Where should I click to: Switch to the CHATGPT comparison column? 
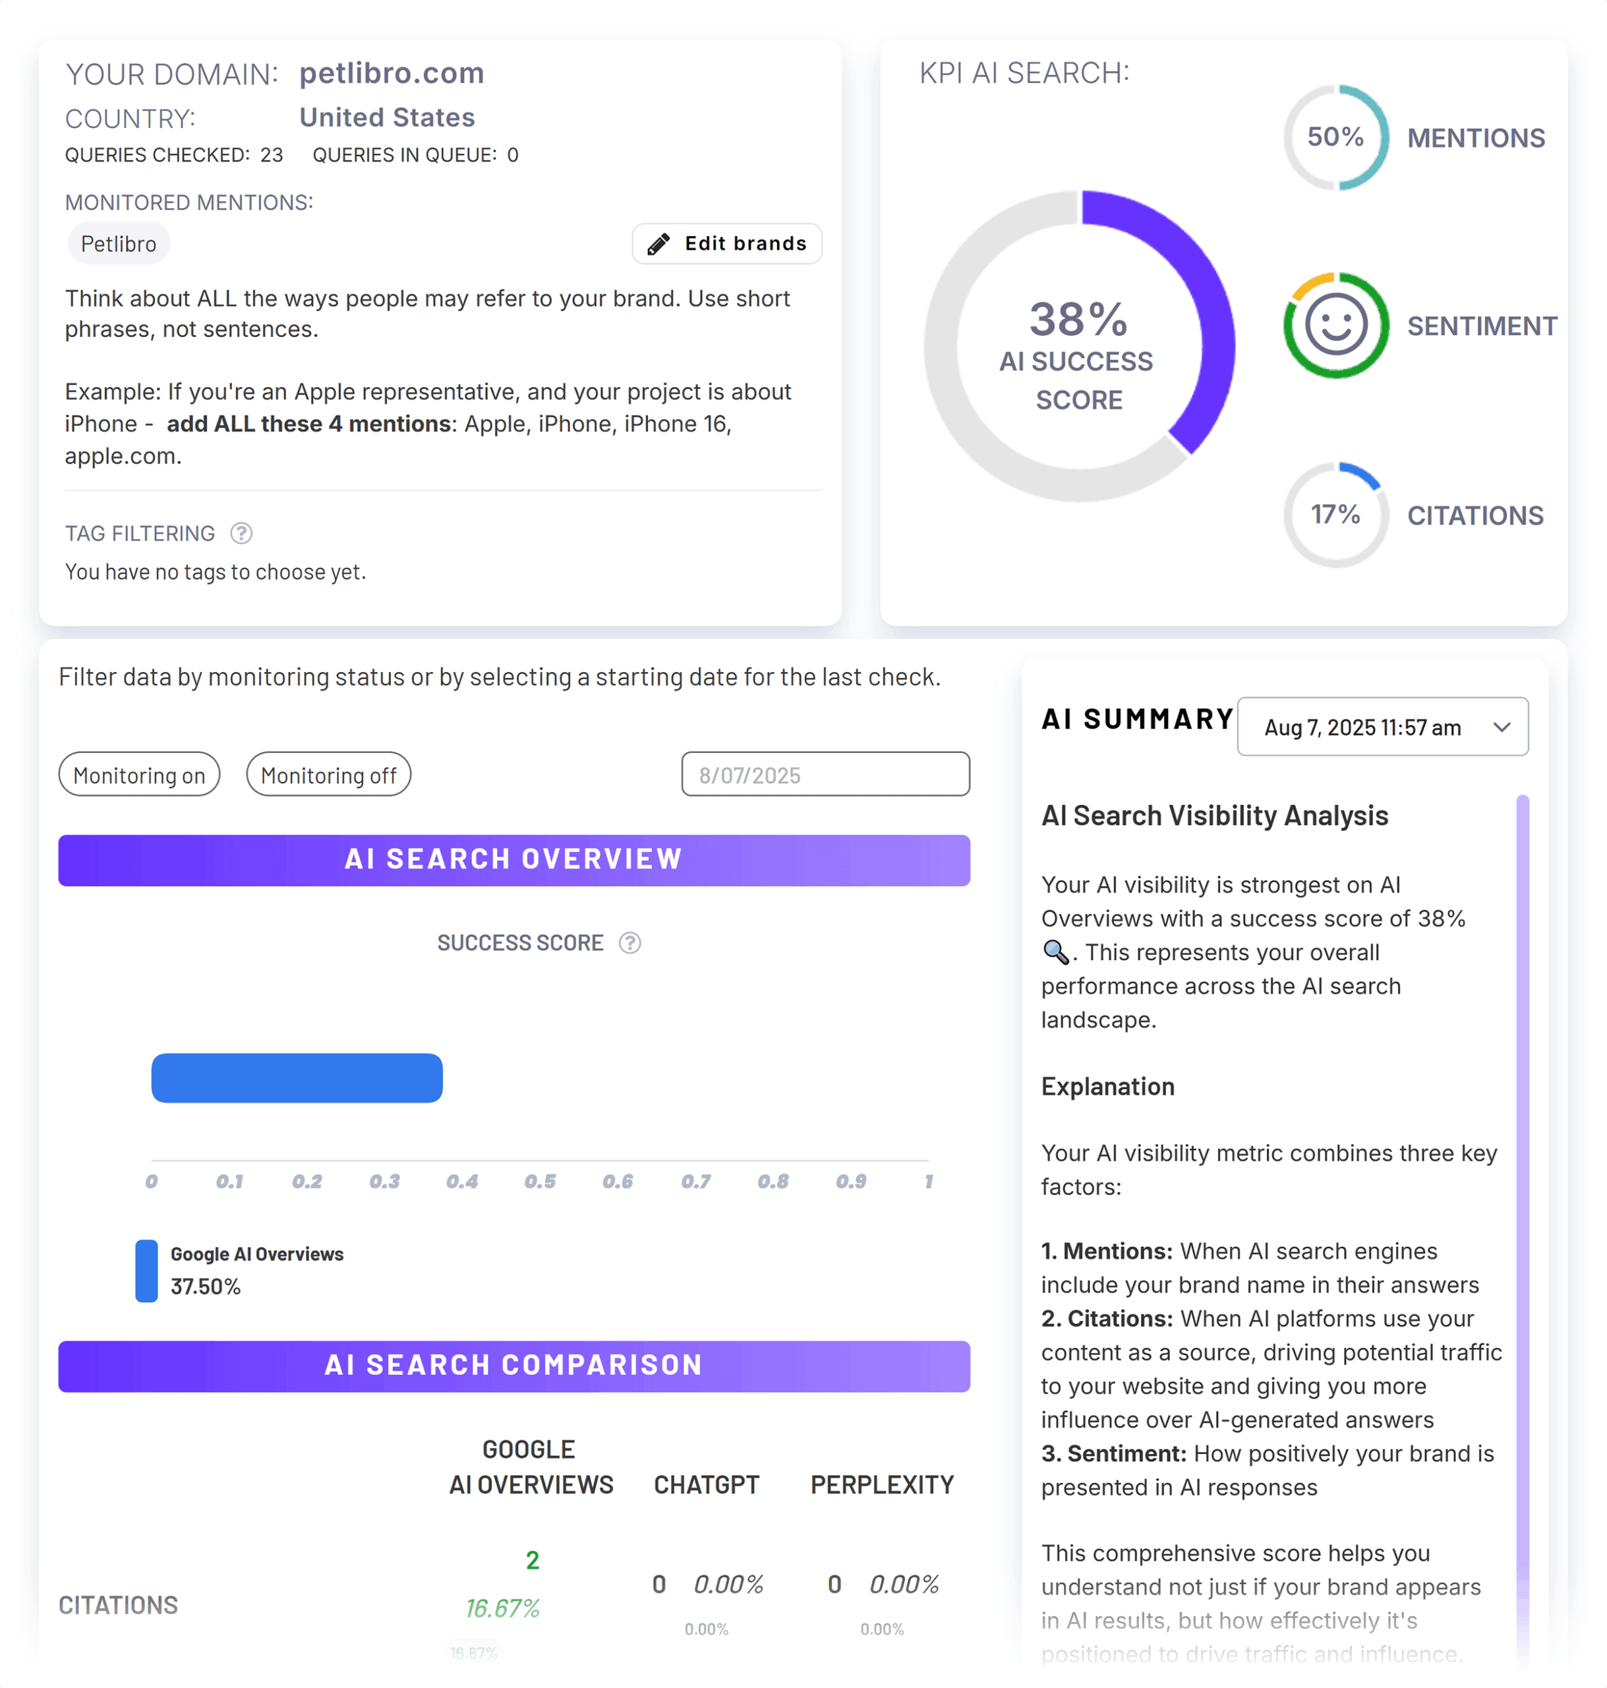(x=707, y=1484)
